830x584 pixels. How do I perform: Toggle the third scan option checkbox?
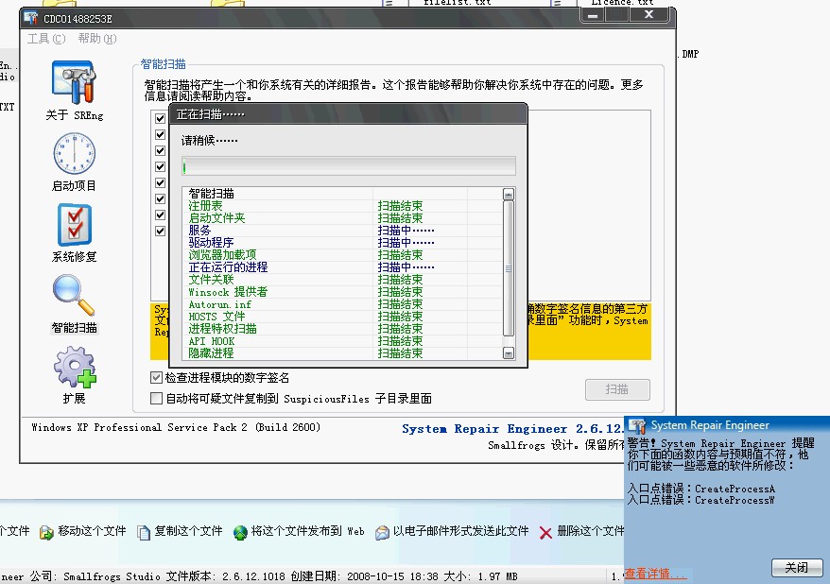160,151
